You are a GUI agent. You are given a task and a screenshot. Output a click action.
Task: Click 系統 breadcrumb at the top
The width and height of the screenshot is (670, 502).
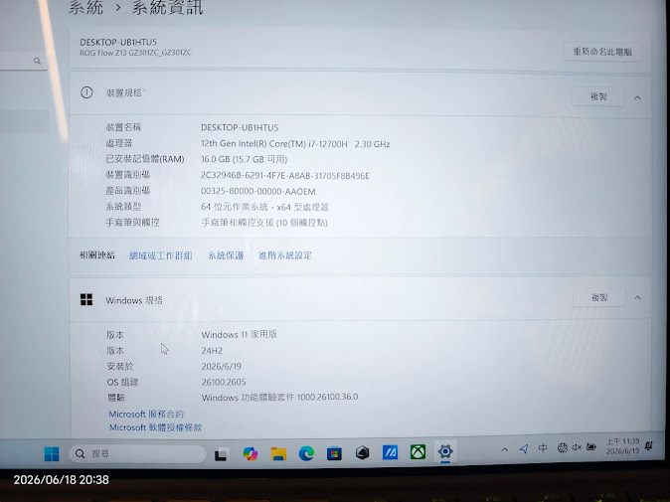[86, 7]
